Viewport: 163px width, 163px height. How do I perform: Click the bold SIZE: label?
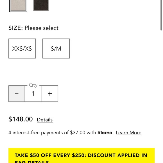[15, 28]
